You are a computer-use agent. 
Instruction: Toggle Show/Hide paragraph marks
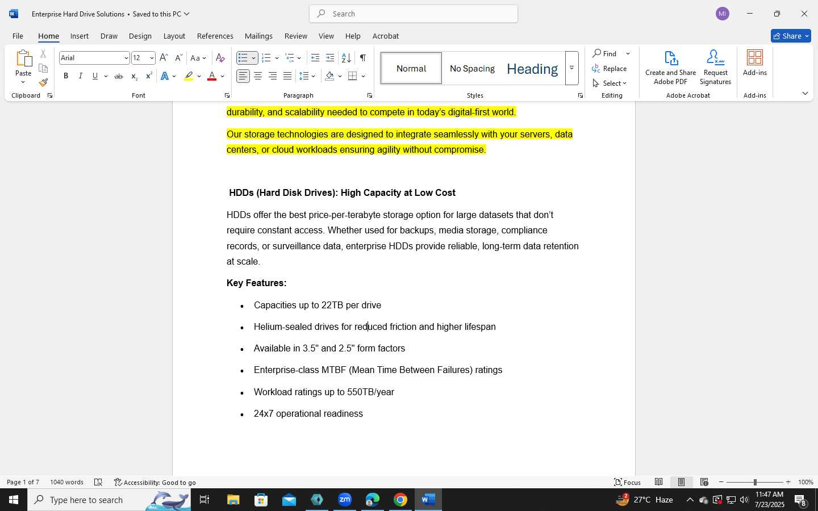coord(362,58)
